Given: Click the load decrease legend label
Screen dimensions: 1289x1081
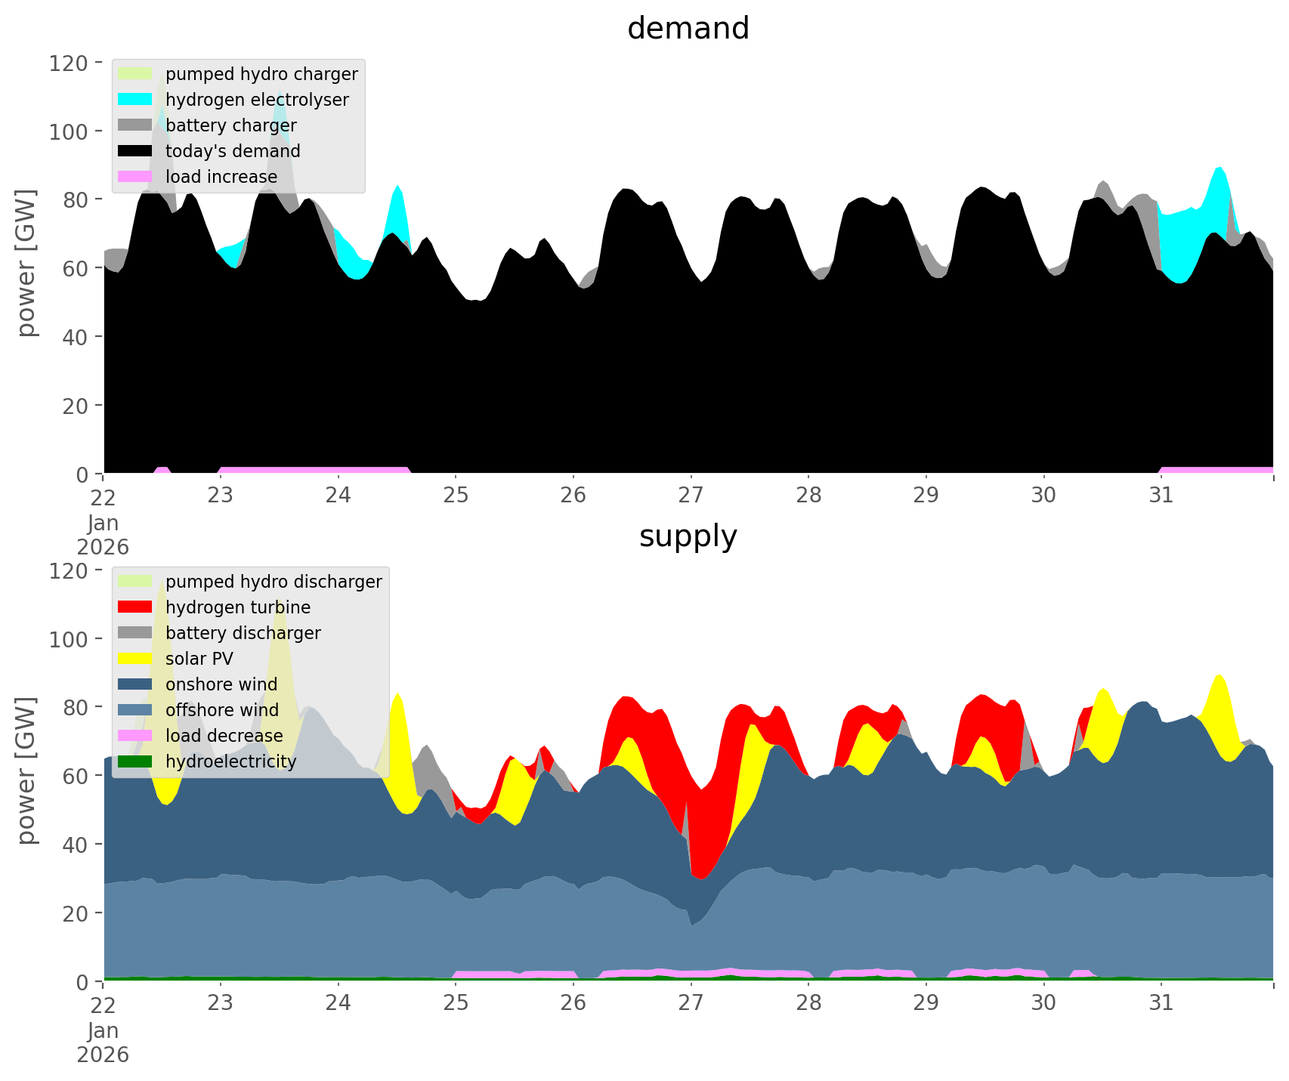Looking at the screenshot, I should click(x=224, y=736).
